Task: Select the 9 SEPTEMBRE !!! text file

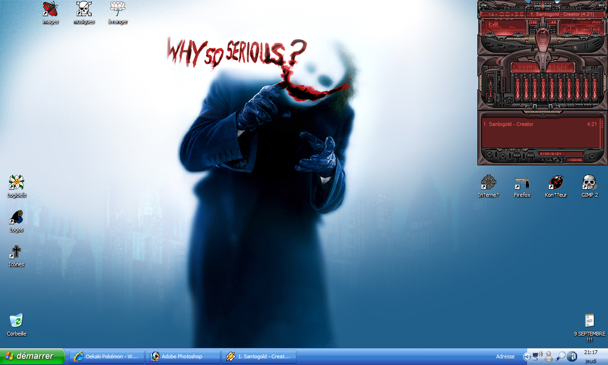Action: tap(590, 328)
